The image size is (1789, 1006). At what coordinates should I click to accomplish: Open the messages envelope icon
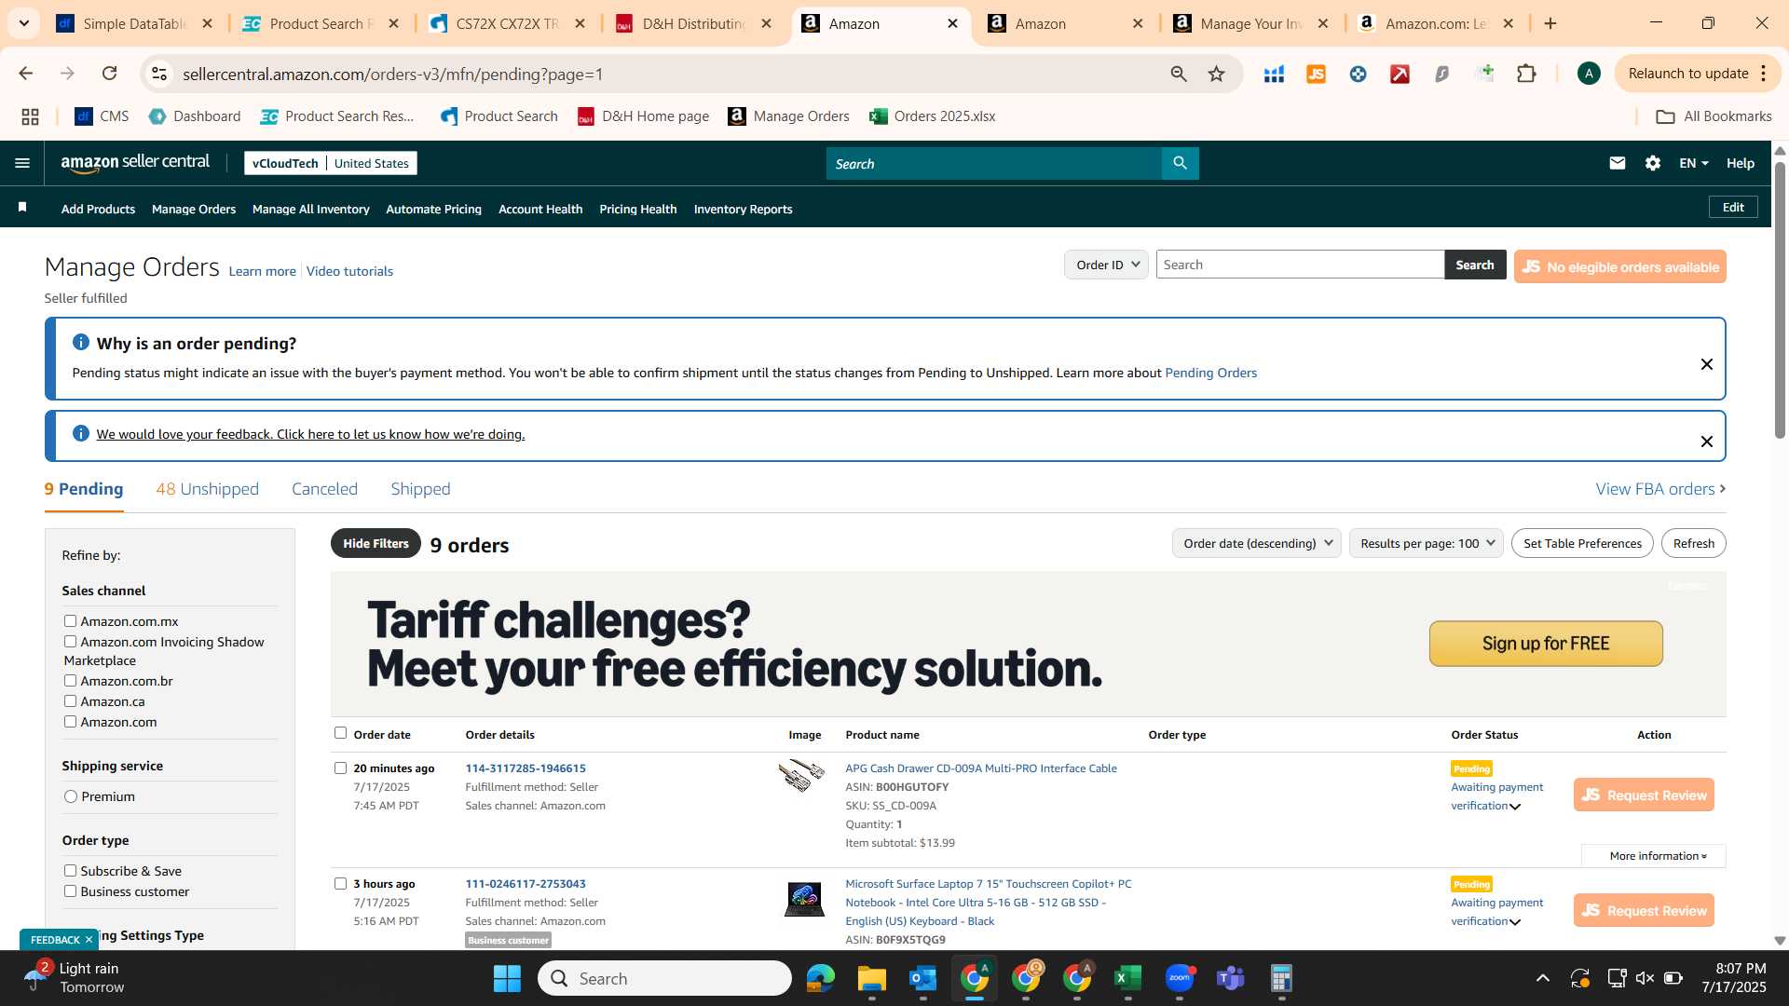(1617, 163)
